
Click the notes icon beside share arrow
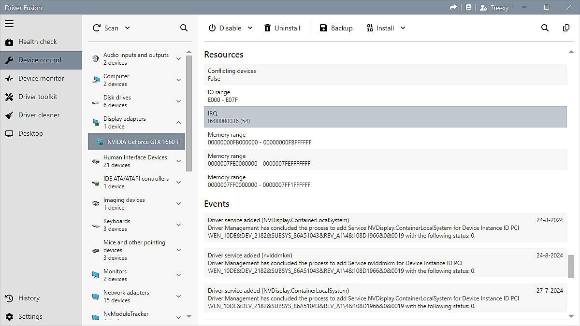pyautogui.click(x=468, y=8)
